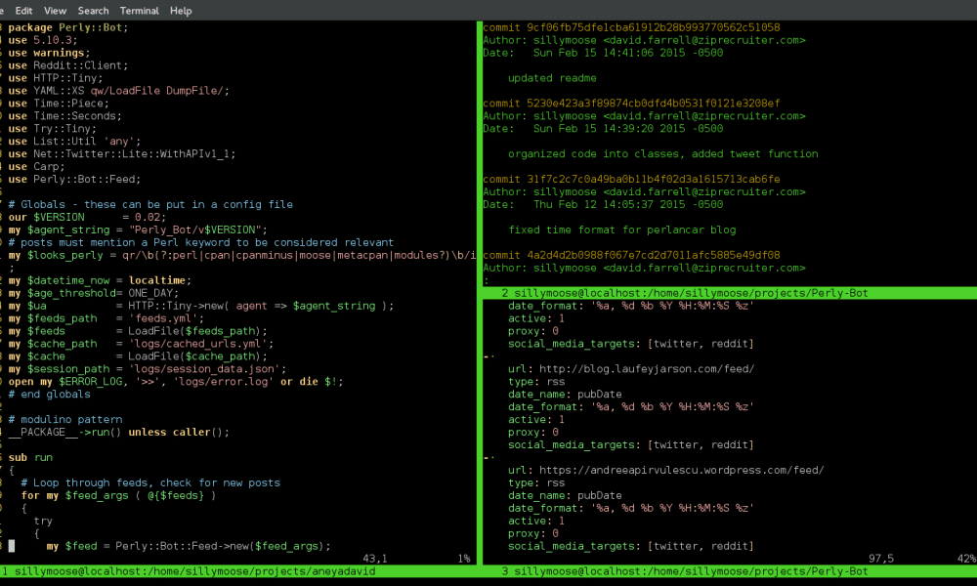
Task: Place cursor on 'use Time::Piece;'
Action: (59, 104)
